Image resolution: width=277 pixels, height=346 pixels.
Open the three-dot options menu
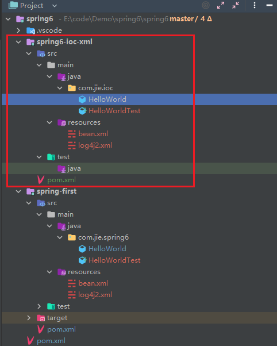click(x=255, y=5)
